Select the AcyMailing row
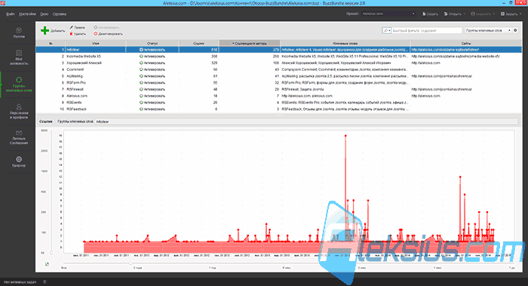Viewport: 528px width, 286px height. tap(279, 76)
